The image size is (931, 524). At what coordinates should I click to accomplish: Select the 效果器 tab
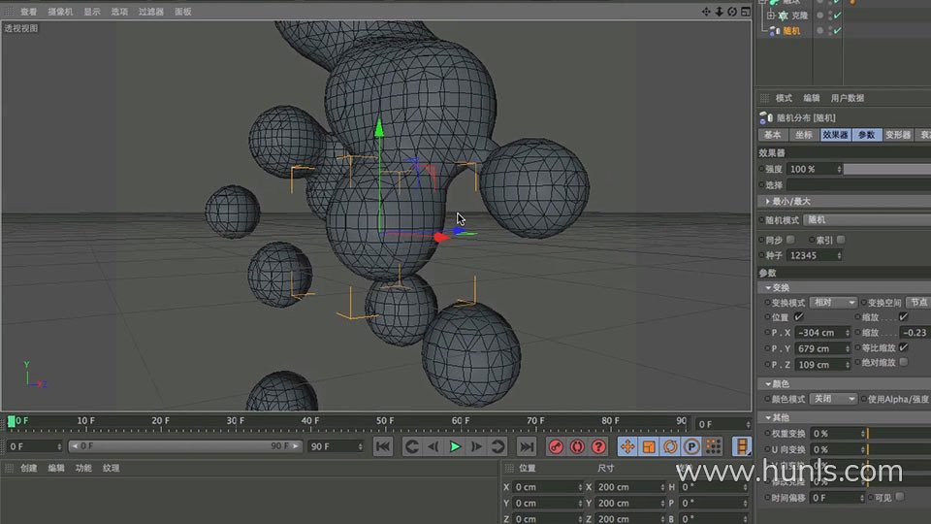(x=835, y=135)
